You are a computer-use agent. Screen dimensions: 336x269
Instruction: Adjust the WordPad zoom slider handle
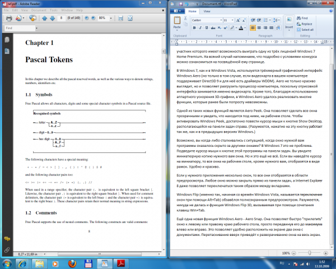tap(310, 253)
